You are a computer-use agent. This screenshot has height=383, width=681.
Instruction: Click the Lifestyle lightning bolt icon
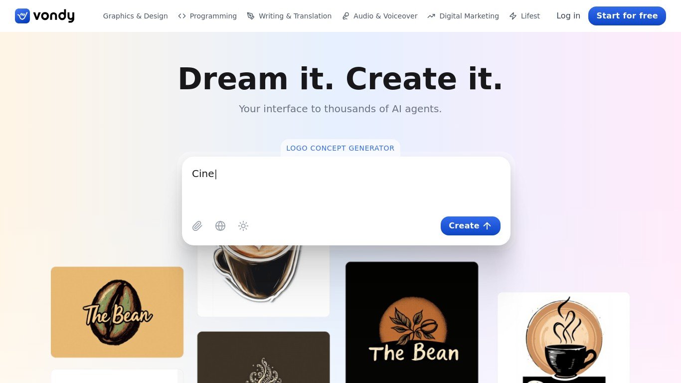[x=513, y=16]
